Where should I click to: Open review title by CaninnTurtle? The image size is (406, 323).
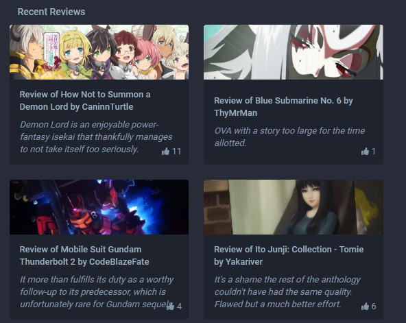click(85, 100)
